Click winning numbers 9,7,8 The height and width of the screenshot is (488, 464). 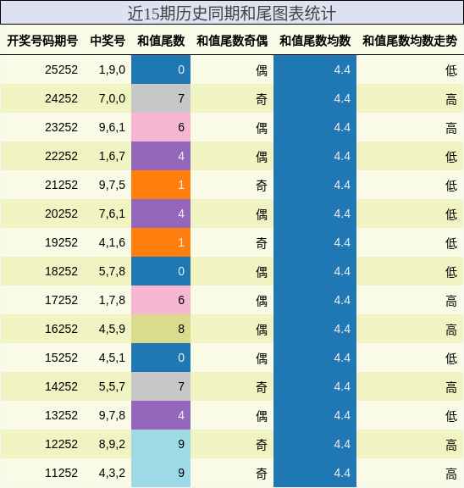[112, 415]
